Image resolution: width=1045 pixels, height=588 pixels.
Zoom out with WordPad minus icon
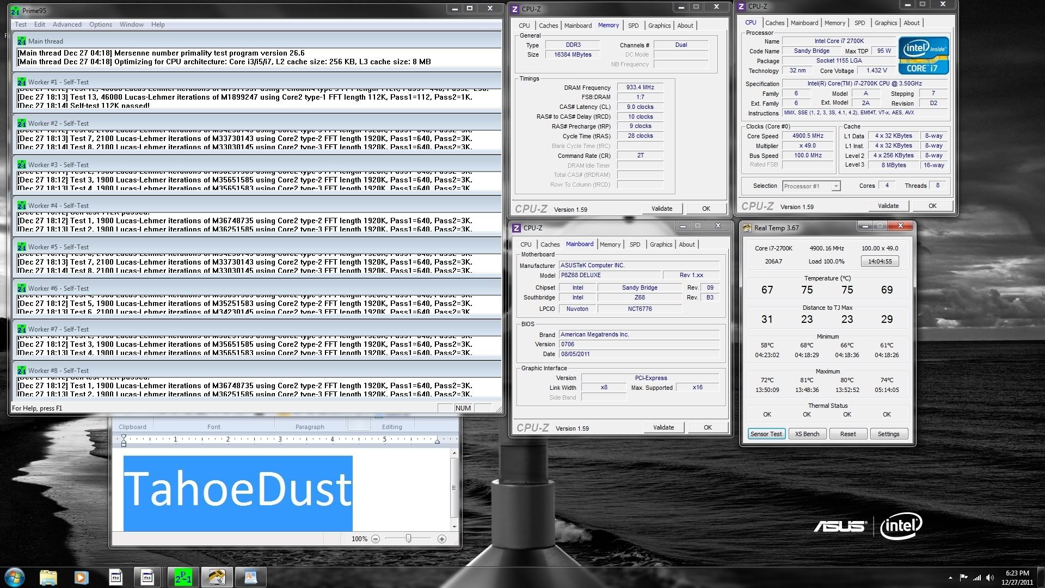tap(376, 539)
